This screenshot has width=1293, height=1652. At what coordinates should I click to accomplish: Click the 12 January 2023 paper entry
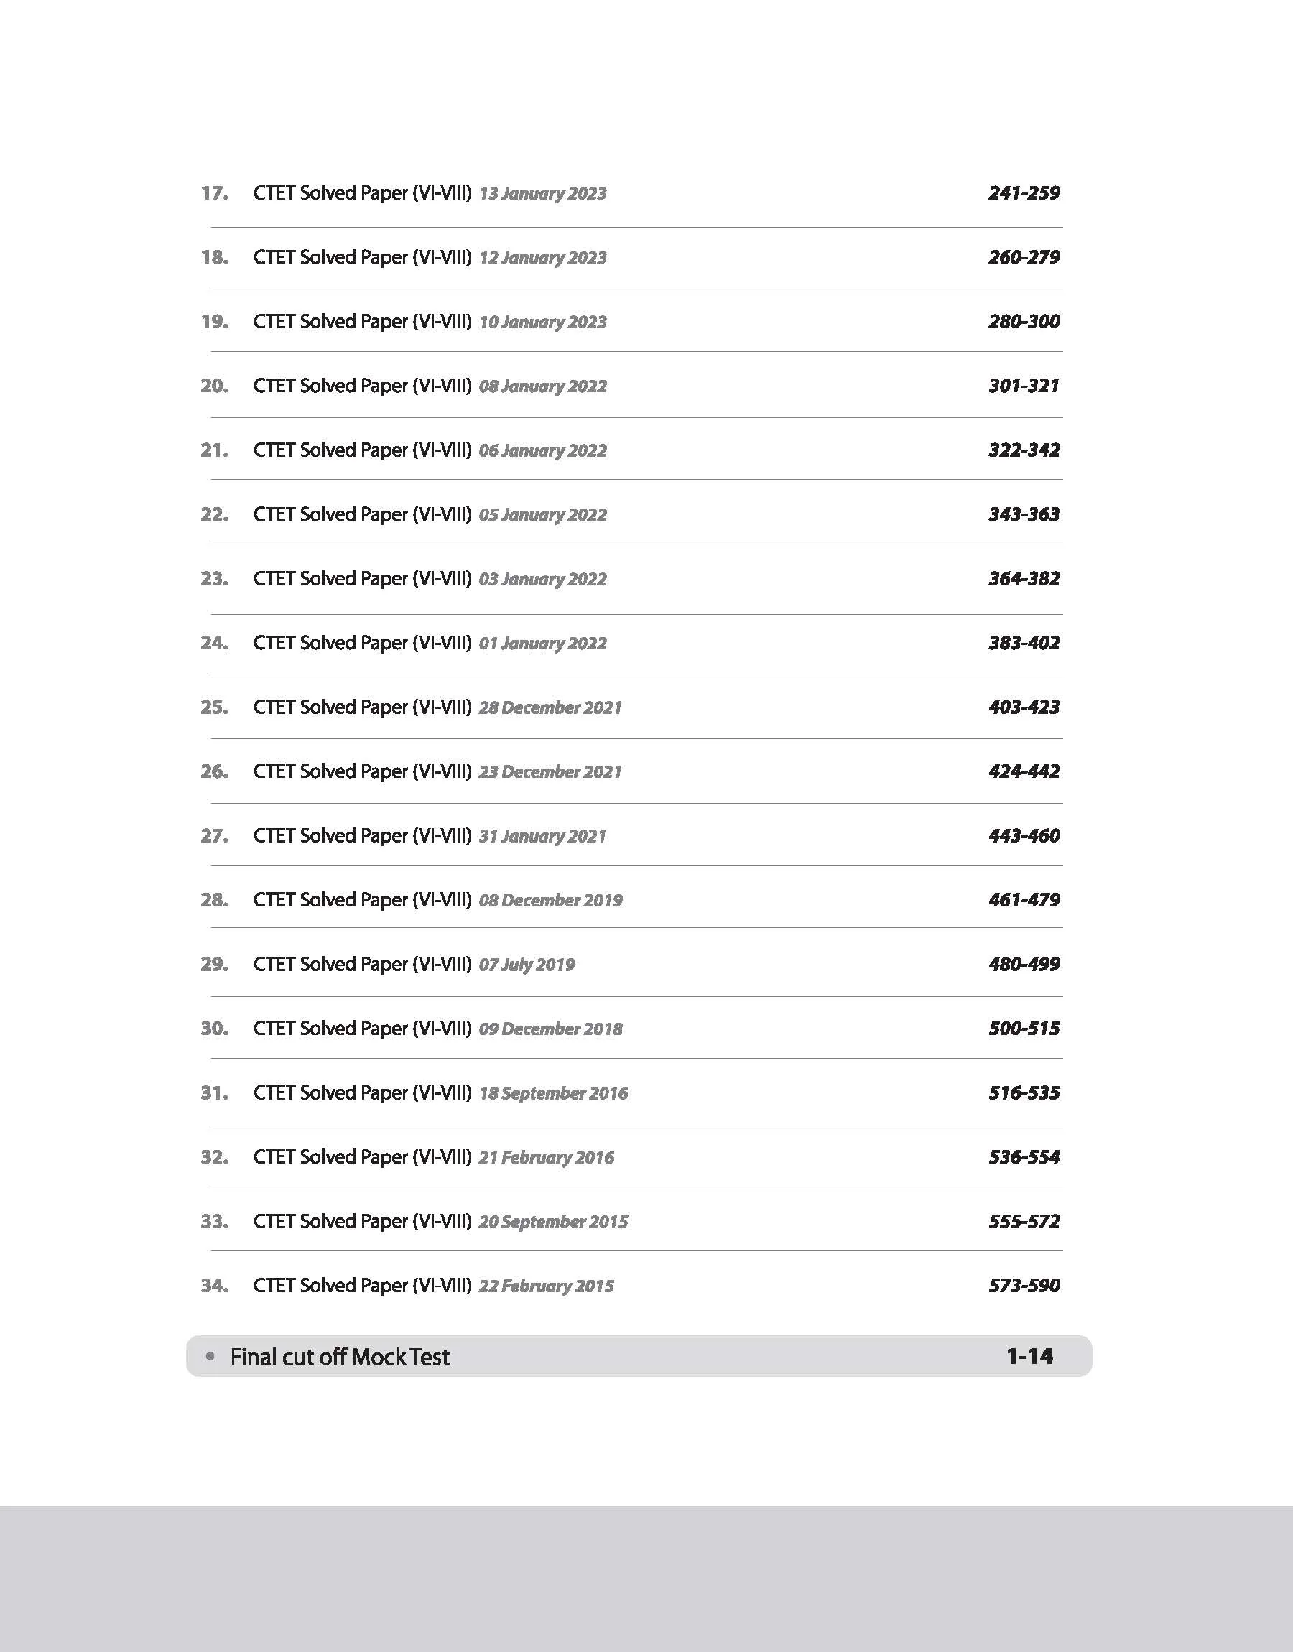point(430,258)
